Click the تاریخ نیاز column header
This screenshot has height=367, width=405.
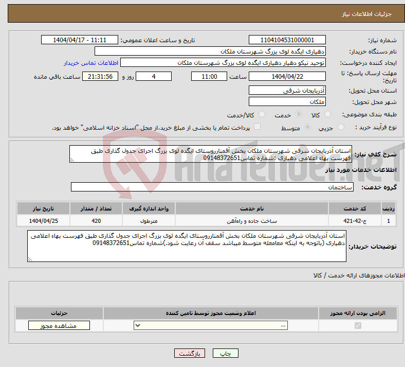point(43,208)
